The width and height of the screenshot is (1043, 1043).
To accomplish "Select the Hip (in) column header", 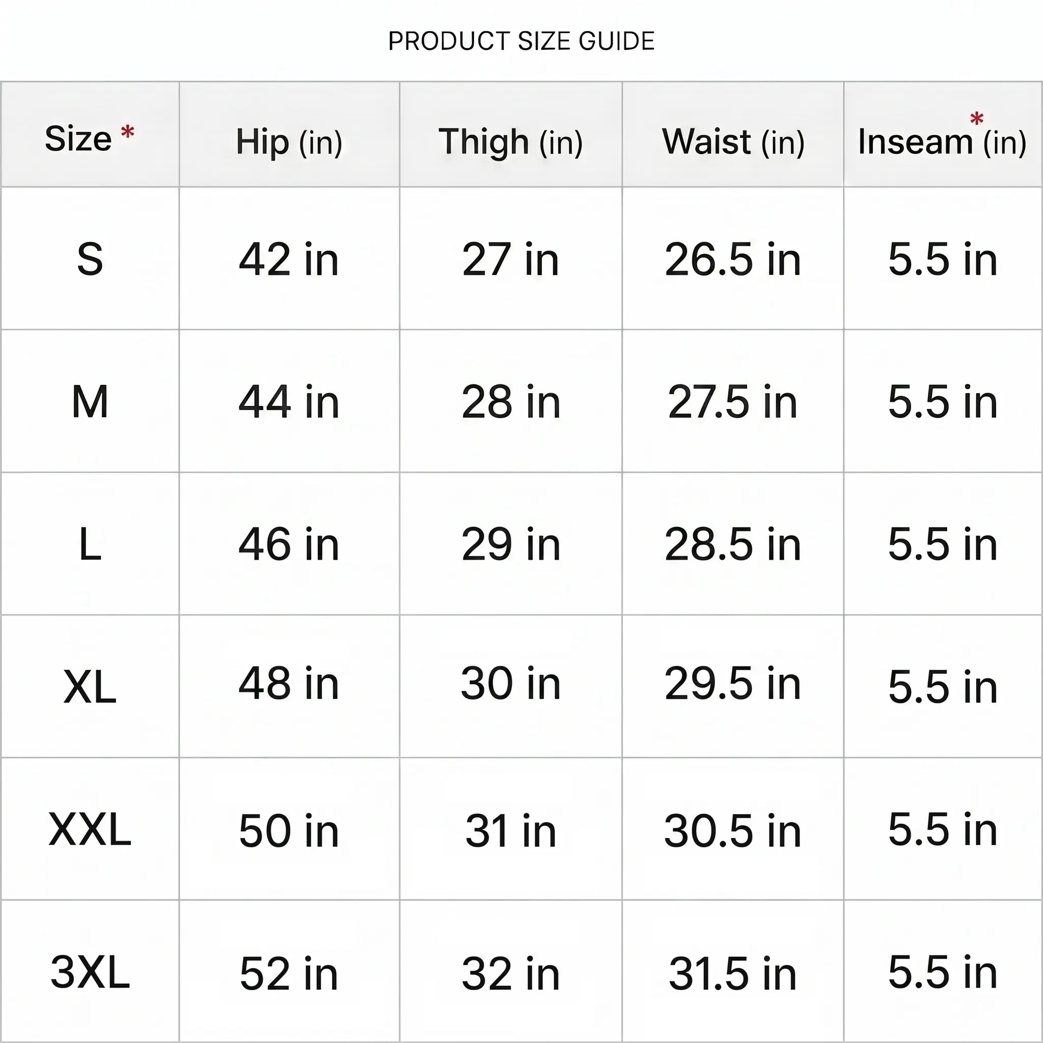I will [x=289, y=142].
